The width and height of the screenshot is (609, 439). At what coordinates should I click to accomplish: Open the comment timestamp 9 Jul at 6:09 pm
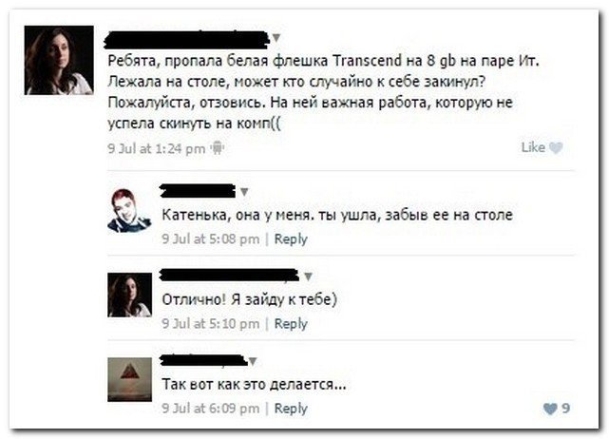point(211,409)
